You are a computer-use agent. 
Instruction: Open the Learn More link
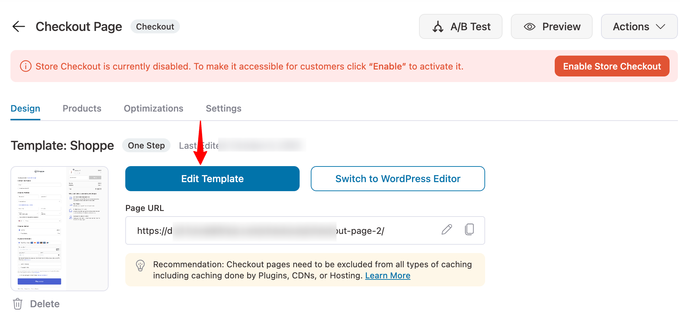[x=388, y=276]
